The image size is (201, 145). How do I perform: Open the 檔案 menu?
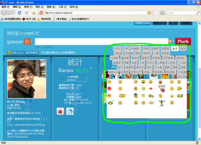tap(5, 7)
